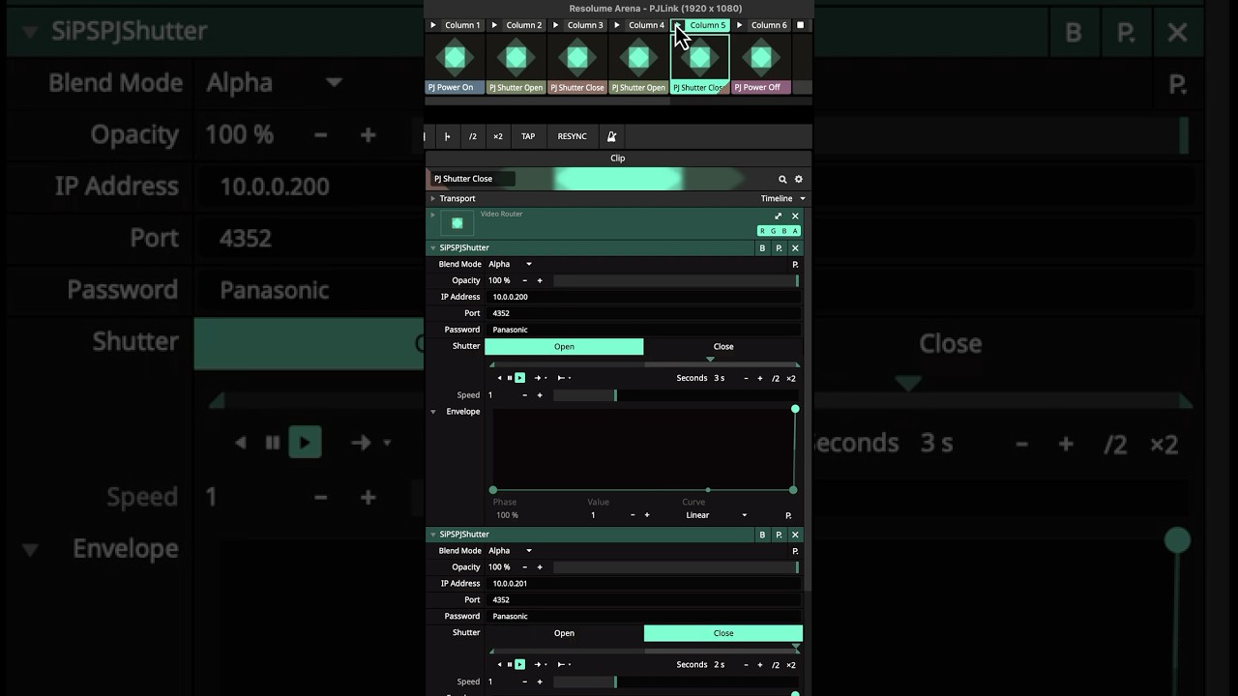Halve the tempo with the /2 BPM button
The width and height of the screenshot is (1238, 696).
click(x=473, y=136)
